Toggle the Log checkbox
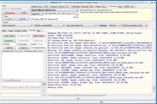Image resolution: width=157 pixels, height=104 pixels. click(3, 16)
